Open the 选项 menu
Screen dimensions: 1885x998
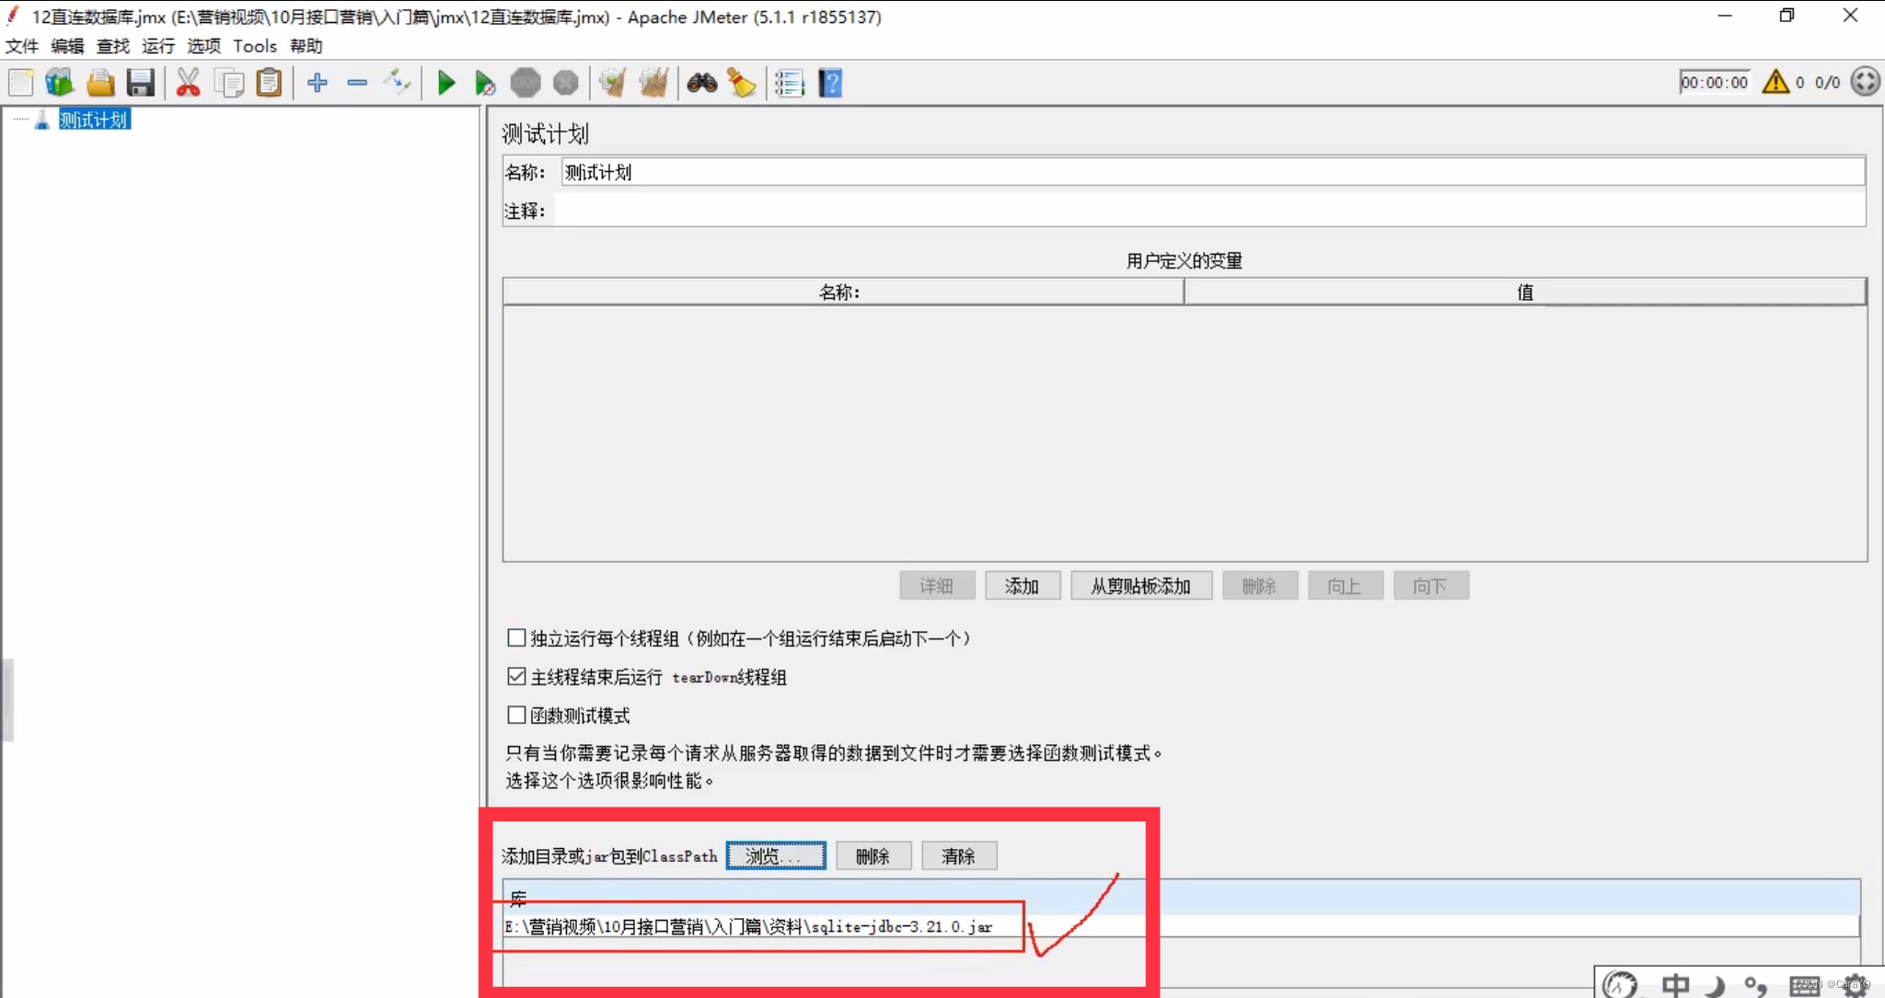click(204, 46)
